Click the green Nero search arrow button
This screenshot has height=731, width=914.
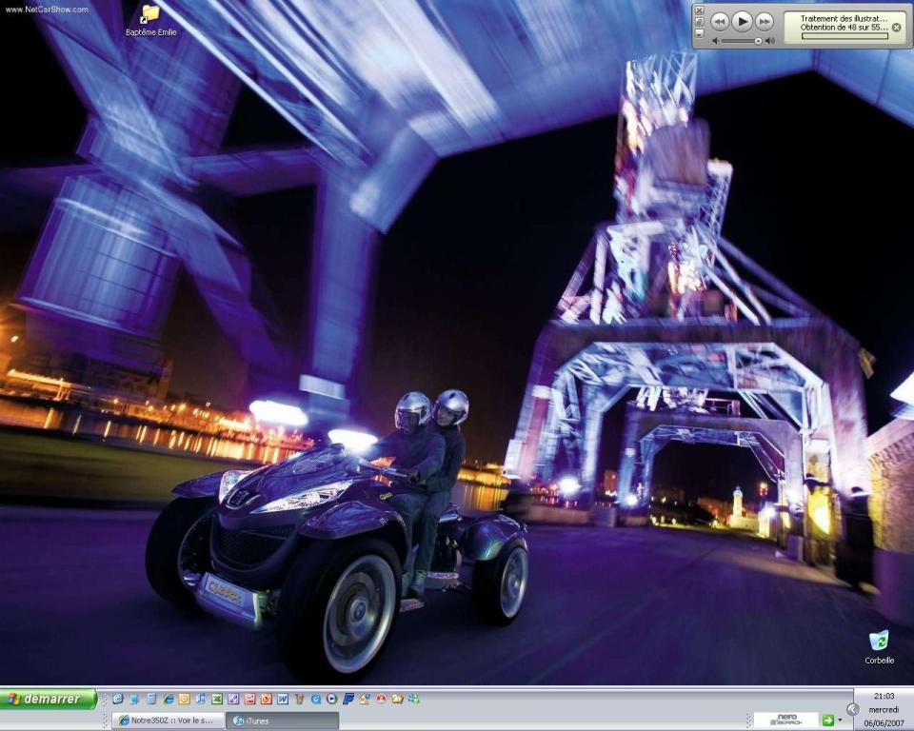tap(827, 721)
